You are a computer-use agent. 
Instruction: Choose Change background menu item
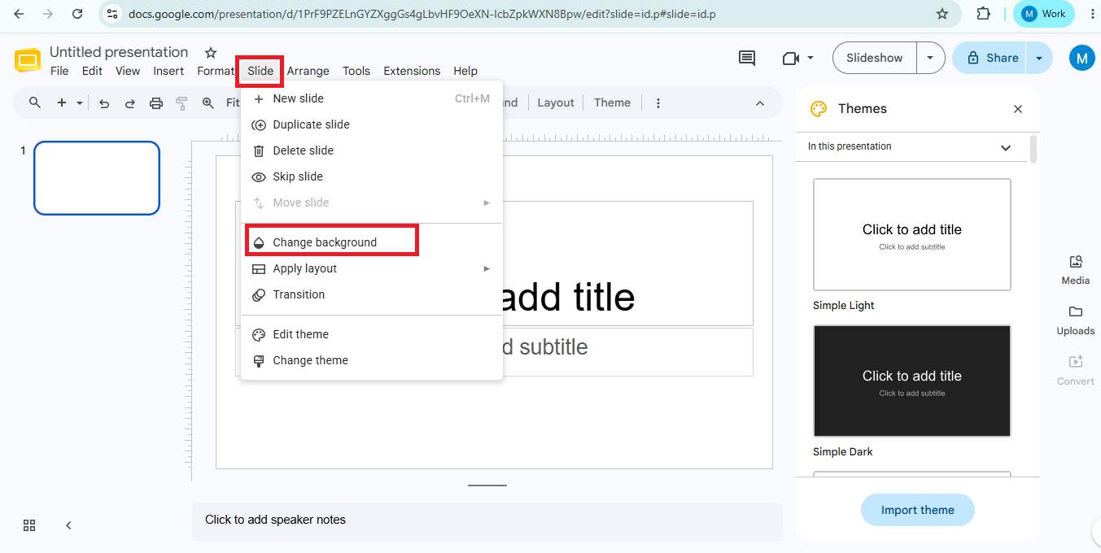pyautogui.click(x=372, y=242)
